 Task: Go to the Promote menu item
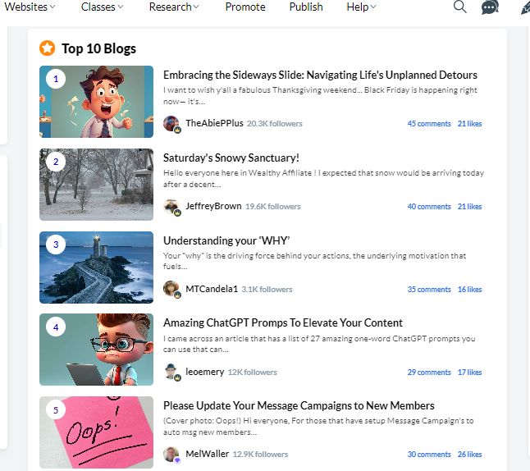(245, 7)
